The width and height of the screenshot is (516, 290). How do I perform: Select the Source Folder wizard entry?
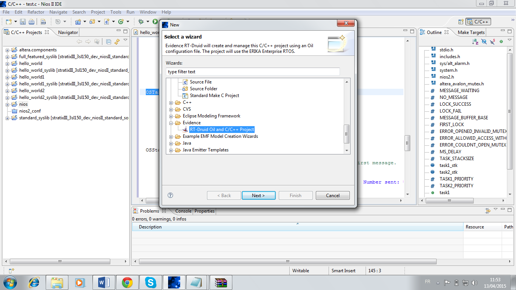click(203, 89)
